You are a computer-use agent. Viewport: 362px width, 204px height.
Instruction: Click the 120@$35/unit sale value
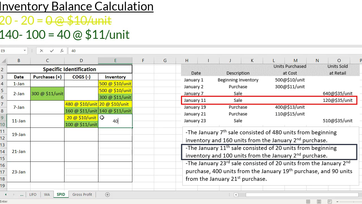pos(338,100)
